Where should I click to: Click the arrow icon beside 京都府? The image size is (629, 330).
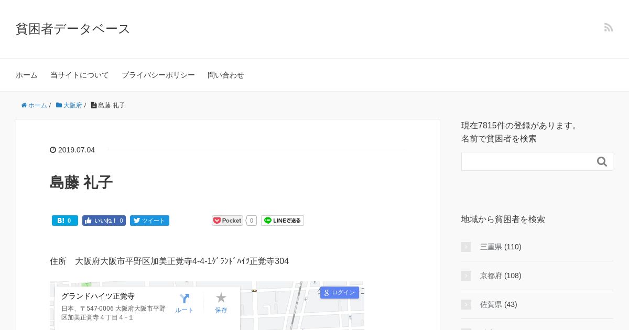click(x=466, y=276)
